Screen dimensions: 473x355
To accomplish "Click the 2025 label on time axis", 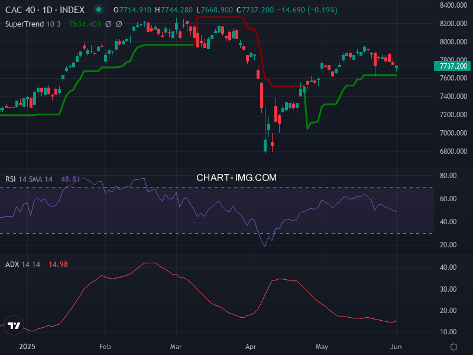I will point(27,347).
